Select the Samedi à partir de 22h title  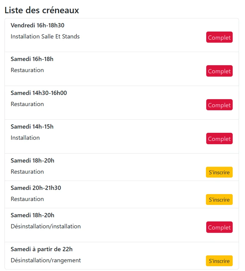[42, 249]
